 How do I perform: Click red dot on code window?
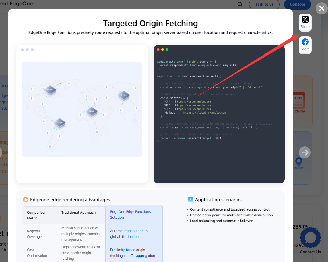[x=158, y=49]
